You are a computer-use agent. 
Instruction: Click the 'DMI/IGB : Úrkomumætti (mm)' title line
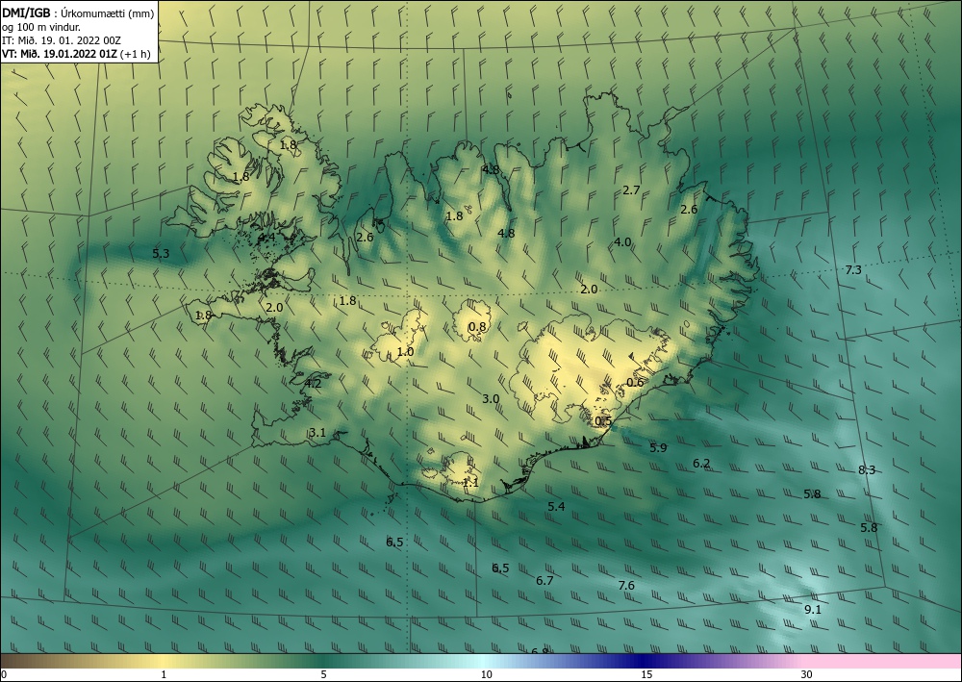[x=78, y=14]
